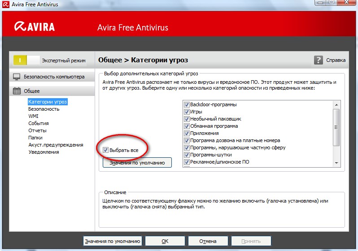Click the Экспертный режим label text
Image resolution: width=358 pixels, height=251 pixels.
pos(64,61)
